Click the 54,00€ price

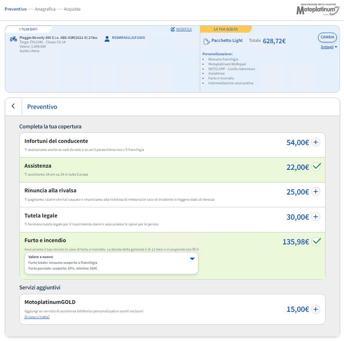click(298, 142)
